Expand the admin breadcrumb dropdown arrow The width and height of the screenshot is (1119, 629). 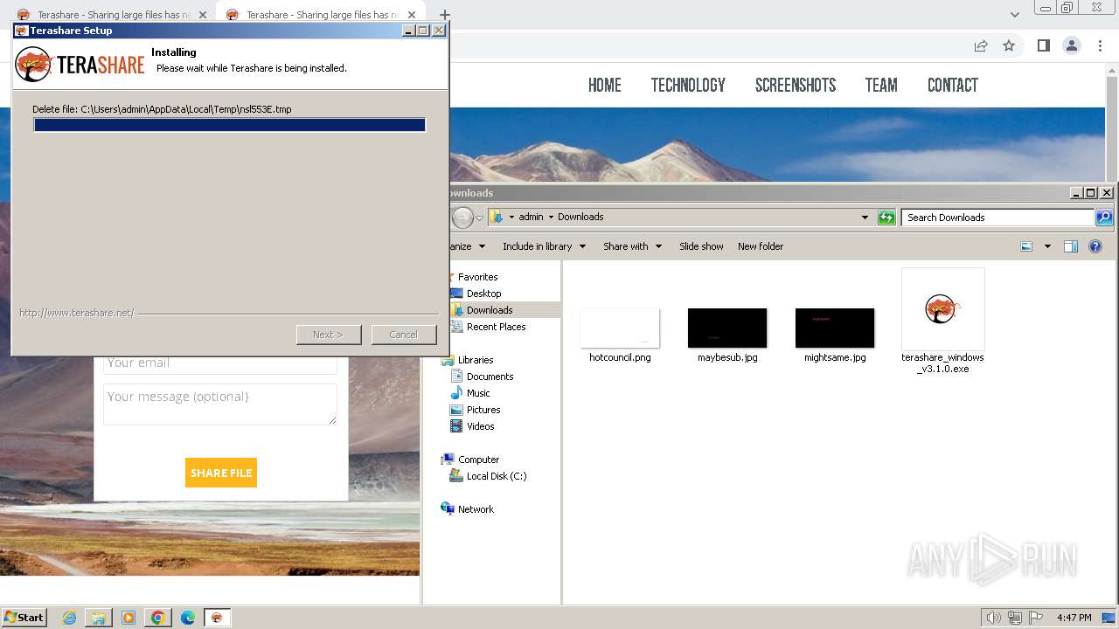point(551,217)
